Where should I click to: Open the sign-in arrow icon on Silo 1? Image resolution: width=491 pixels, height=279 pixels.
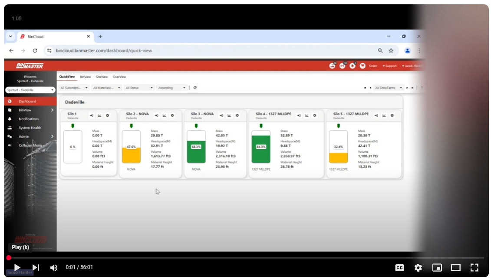pos(92,115)
